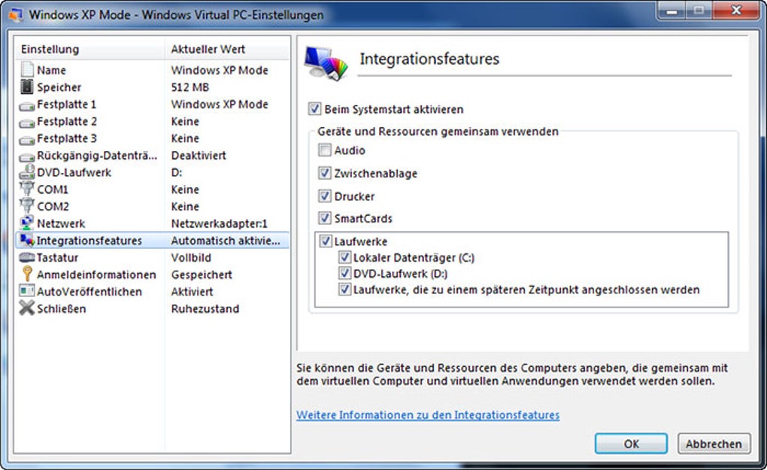Enable the Audio checkbox
767x470 pixels.
(x=325, y=150)
